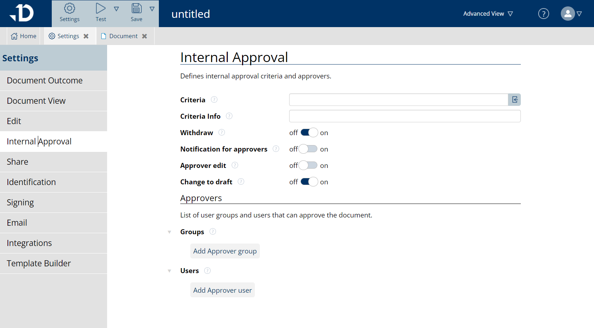Open the user account avatar menu

pyautogui.click(x=568, y=14)
